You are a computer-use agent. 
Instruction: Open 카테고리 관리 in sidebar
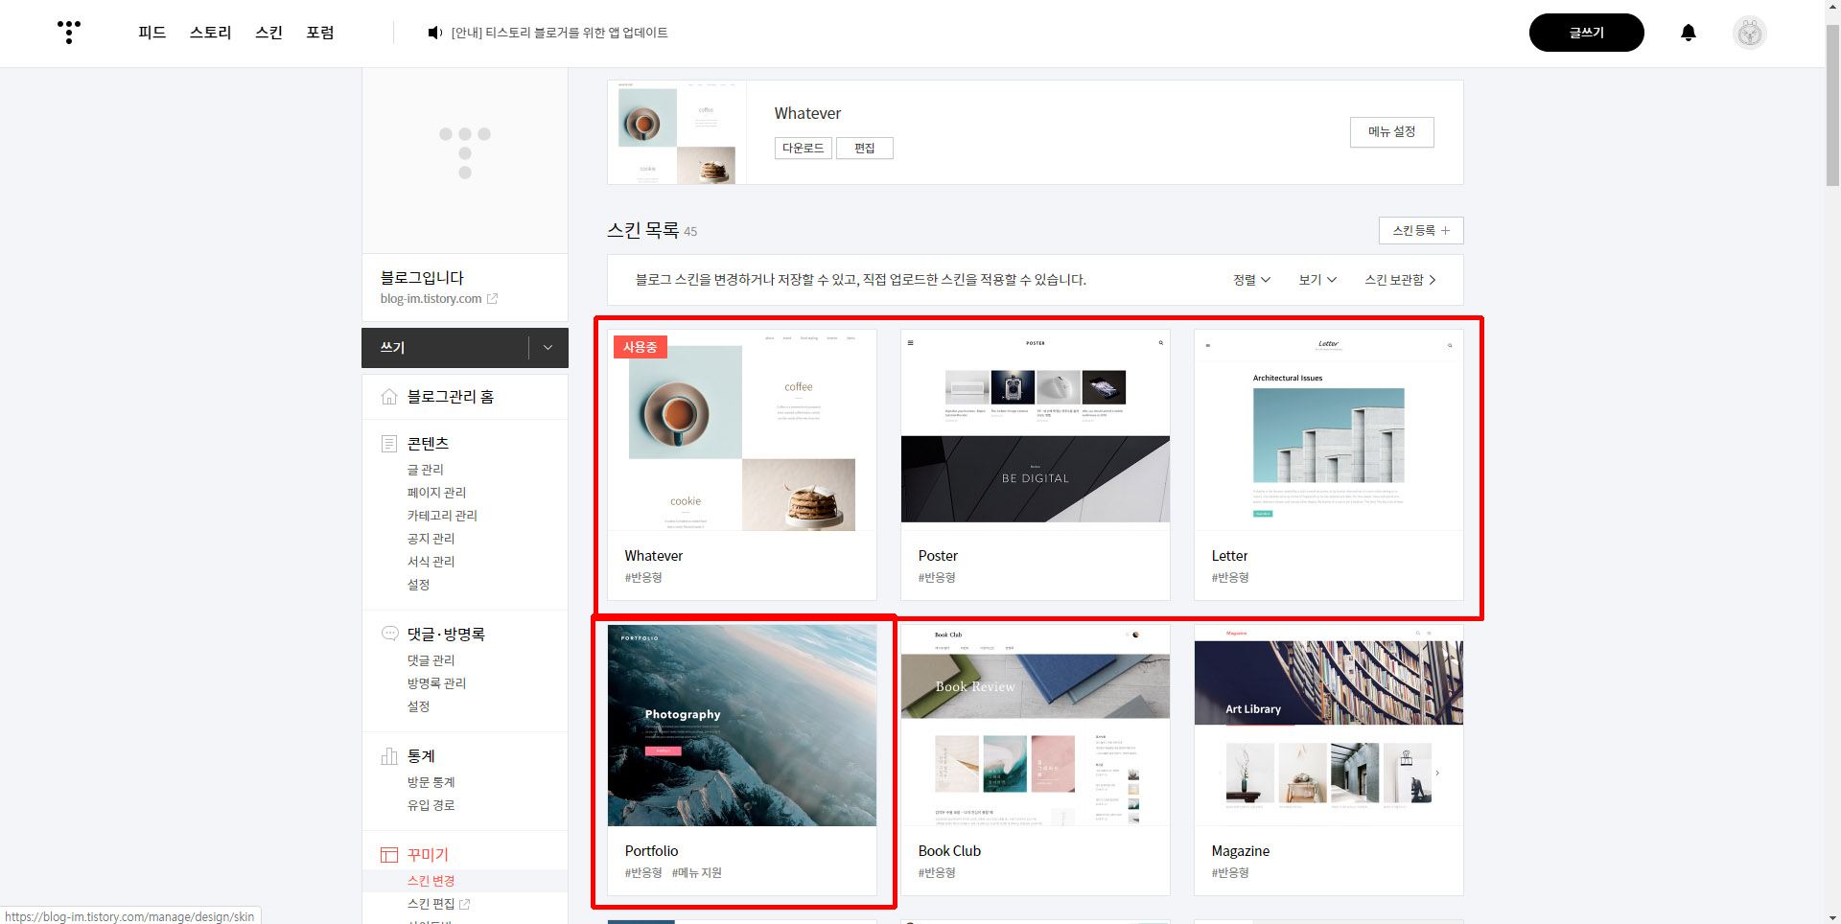point(442,516)
